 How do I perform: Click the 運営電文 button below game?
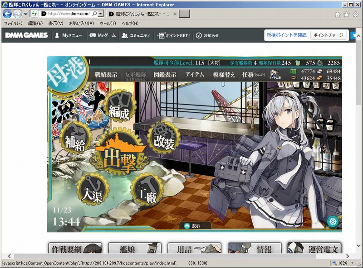[x=314, y=248]
